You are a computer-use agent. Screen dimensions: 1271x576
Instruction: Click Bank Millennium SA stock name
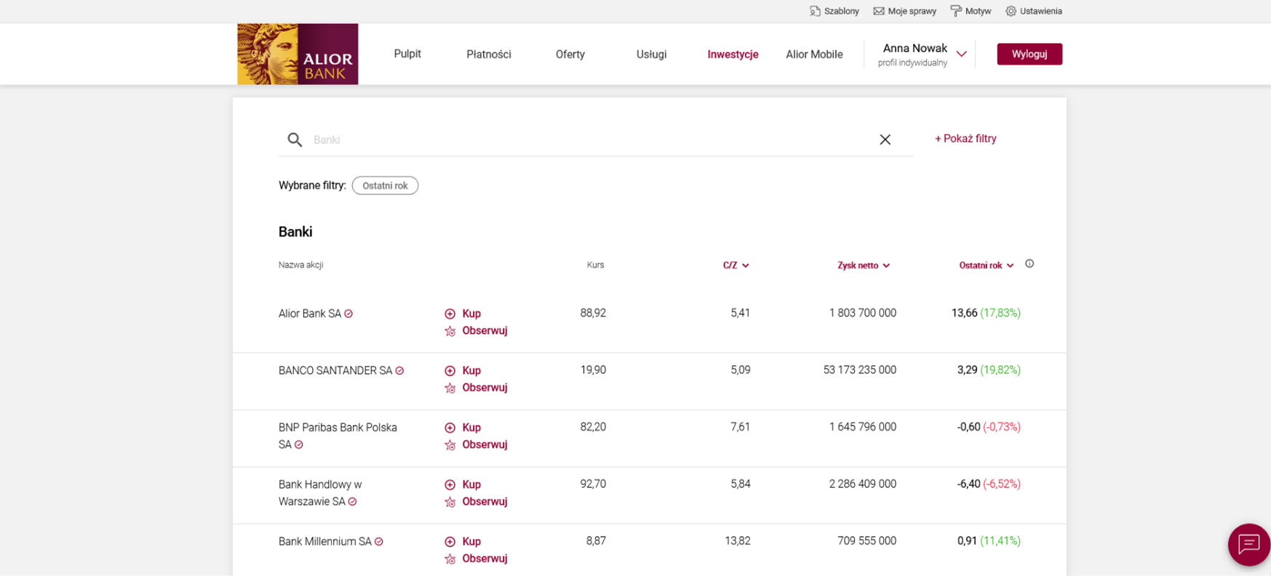324,542
